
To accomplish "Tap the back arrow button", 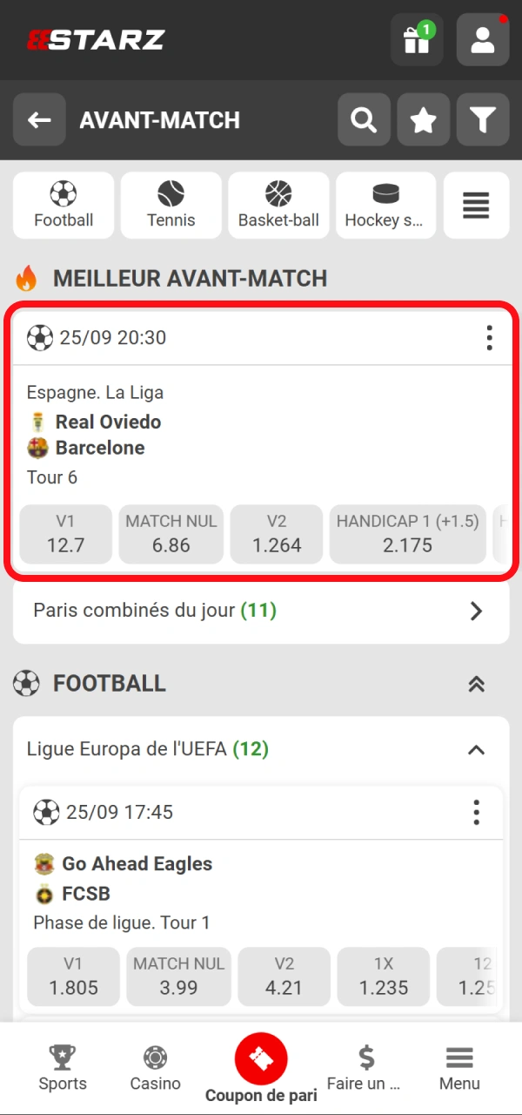I will (x=39, y=120).
